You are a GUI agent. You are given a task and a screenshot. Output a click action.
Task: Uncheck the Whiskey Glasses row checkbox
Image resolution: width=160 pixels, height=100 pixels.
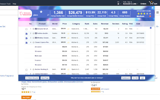click(x=26, y=38)
